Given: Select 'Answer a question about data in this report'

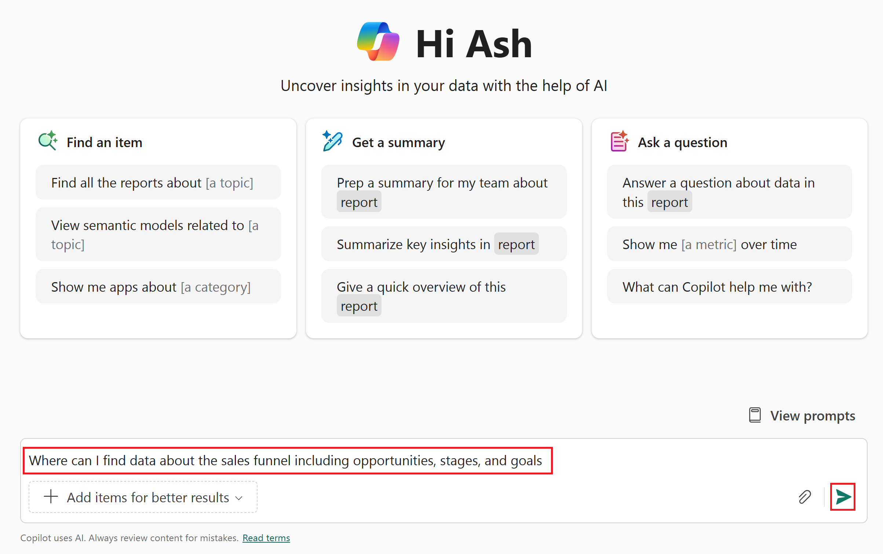Looking at the screenshot, I should point(729,192).
